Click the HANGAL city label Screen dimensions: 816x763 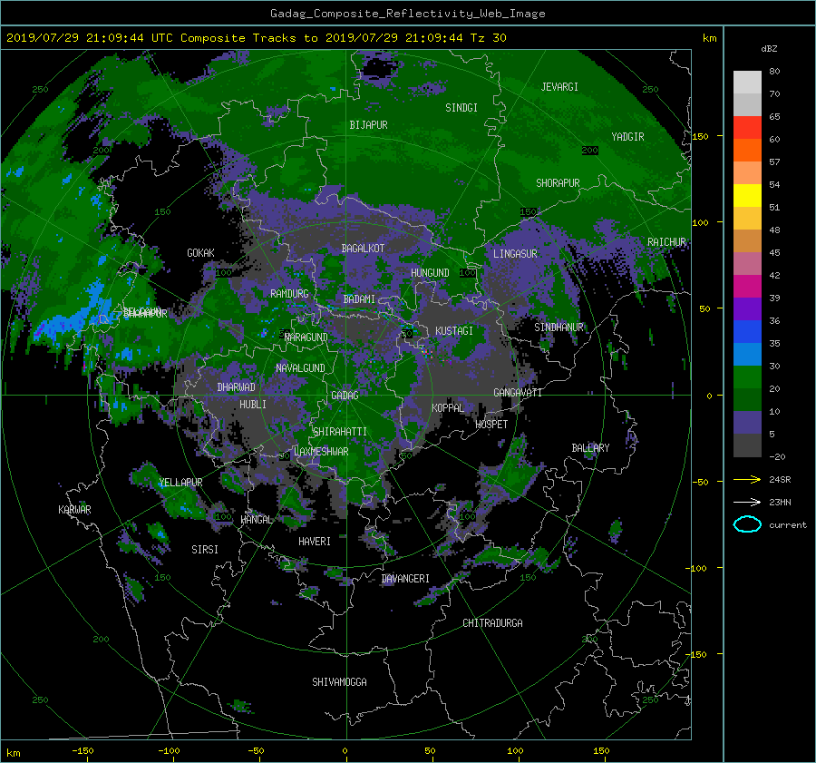point(257,520)
